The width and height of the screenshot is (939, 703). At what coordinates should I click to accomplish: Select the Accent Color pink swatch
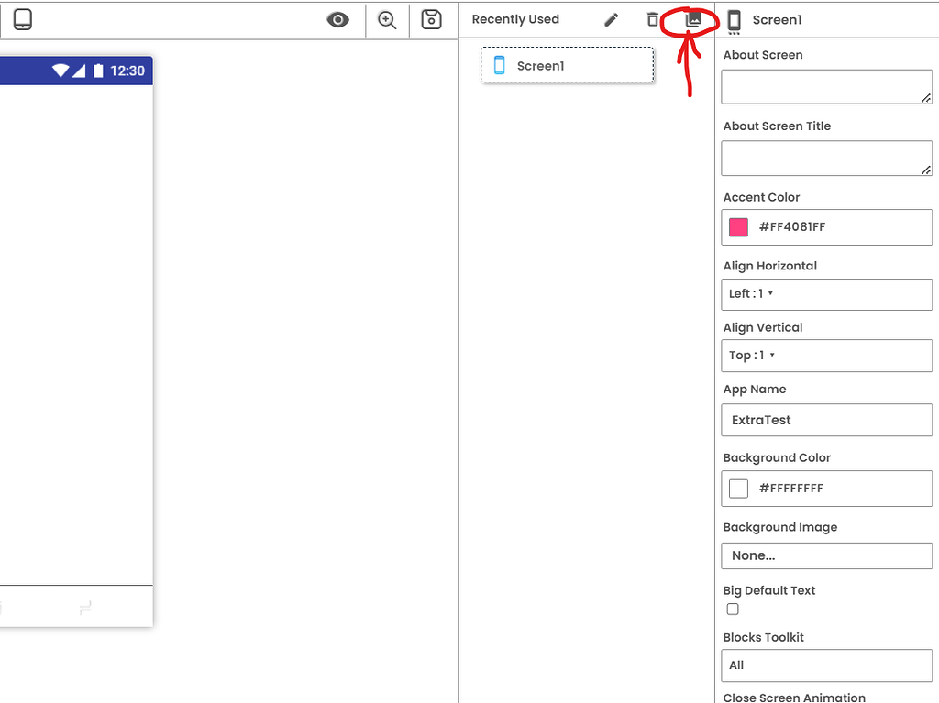click(x=738, y=226)
